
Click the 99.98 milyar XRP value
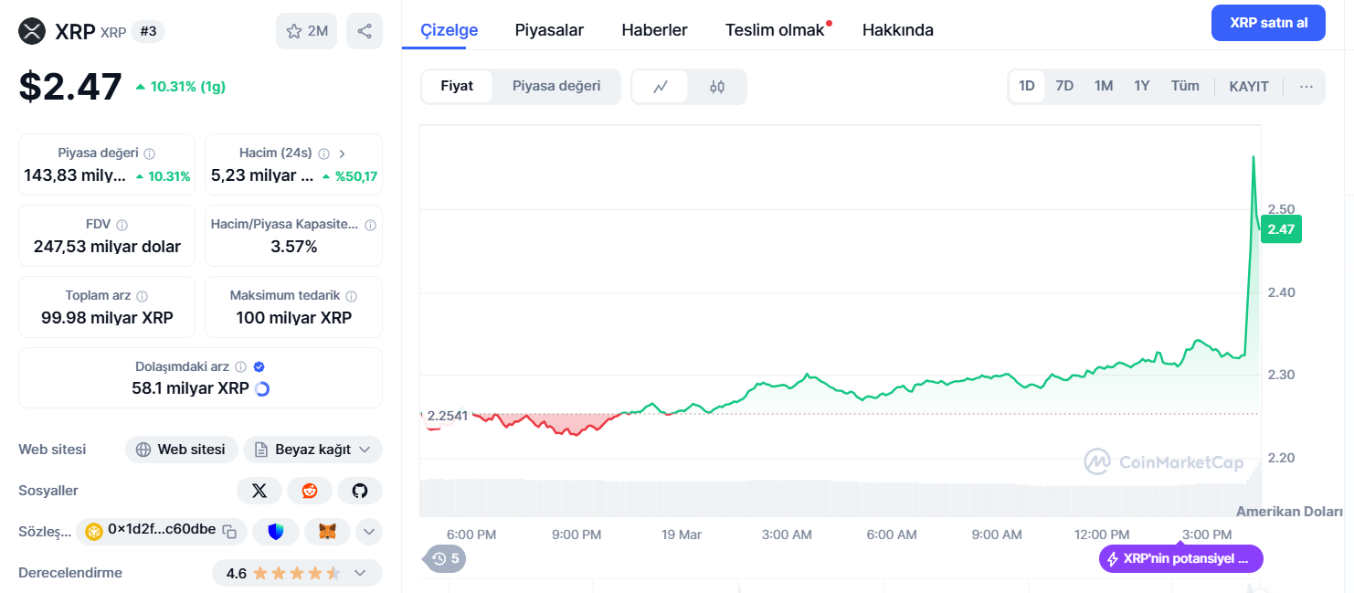(107, 318)
